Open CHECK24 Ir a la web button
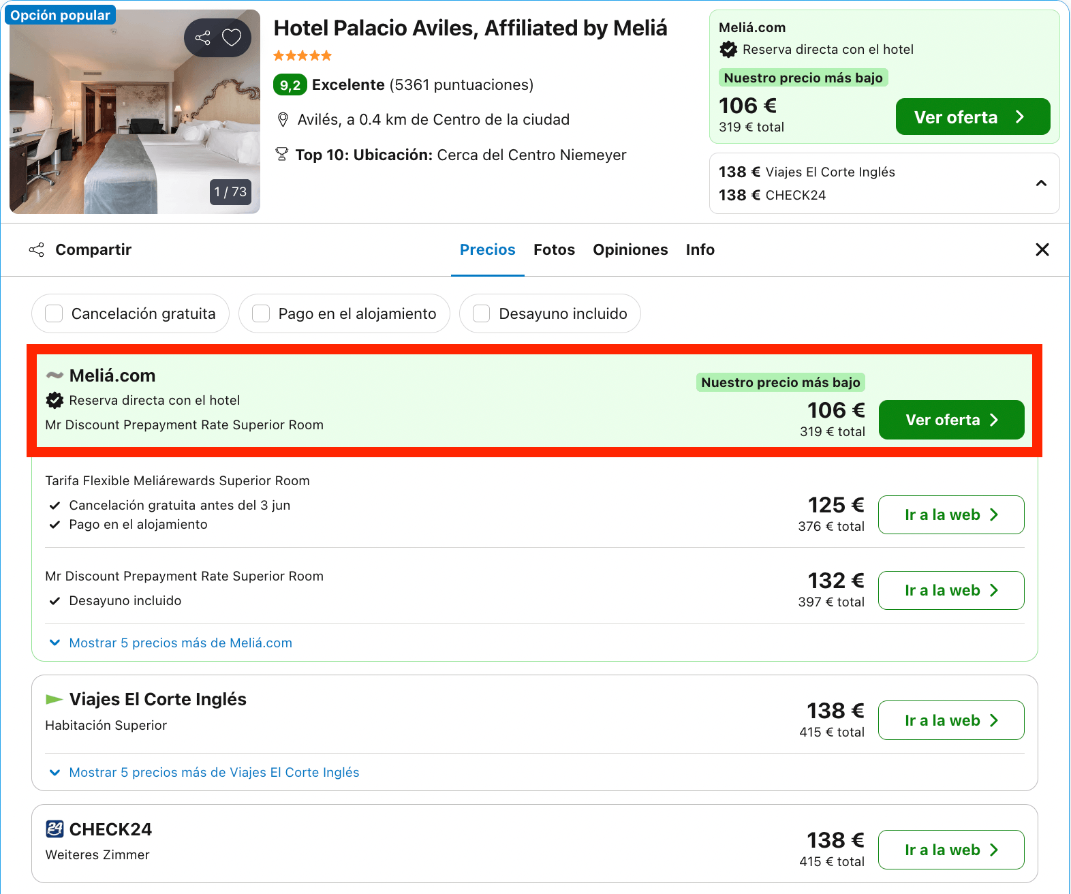 pyautogui.click(x=952, y=850)
